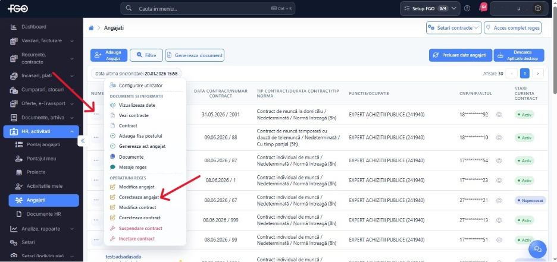This screenshot has width=557, height=262.
Task: Open row menu dots for contract 2001
Action: click(96, 114)
